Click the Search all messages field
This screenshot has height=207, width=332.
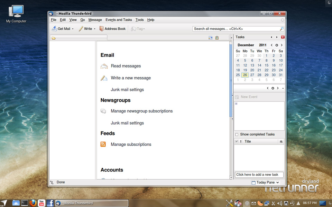tap(235, 29)
